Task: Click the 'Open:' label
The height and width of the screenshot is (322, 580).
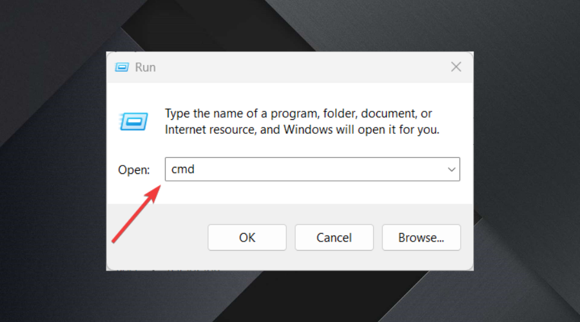Action: coord(134,169)
